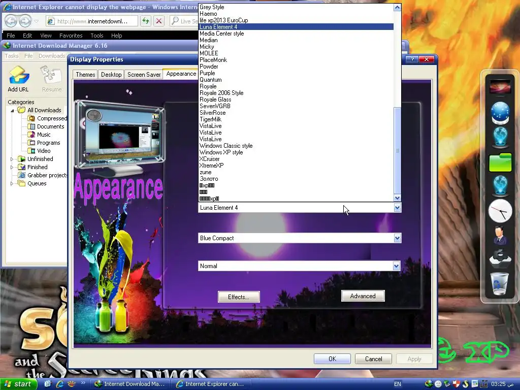The width and height of the screenshot is (520, 390).
Task: Click the Advanced button
Action: pos(363,296)
